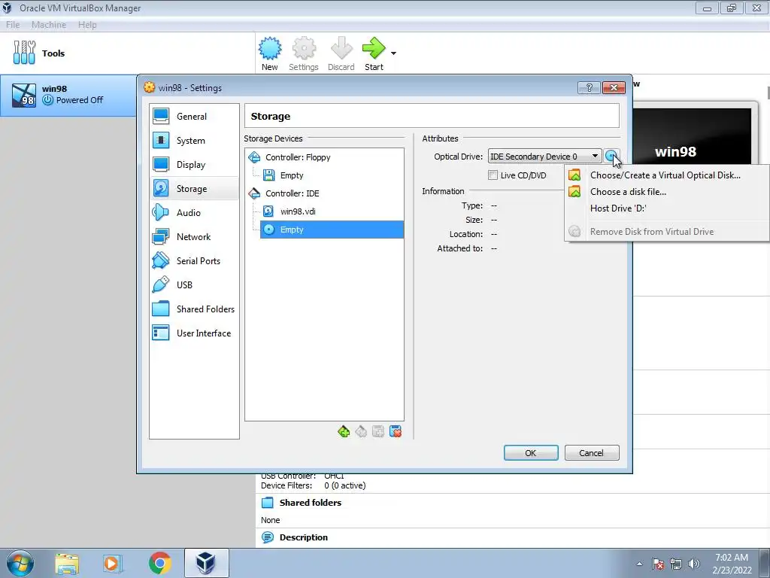Click the volume speaker tray icon
The height and width of the screenshot is (578, 770).
point(694,564)
